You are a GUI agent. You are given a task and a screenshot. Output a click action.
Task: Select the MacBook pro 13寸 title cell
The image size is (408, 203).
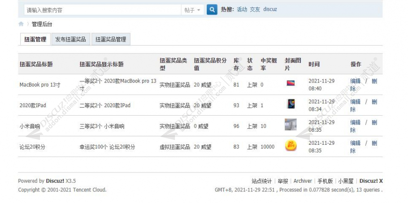tap(40, 85)
